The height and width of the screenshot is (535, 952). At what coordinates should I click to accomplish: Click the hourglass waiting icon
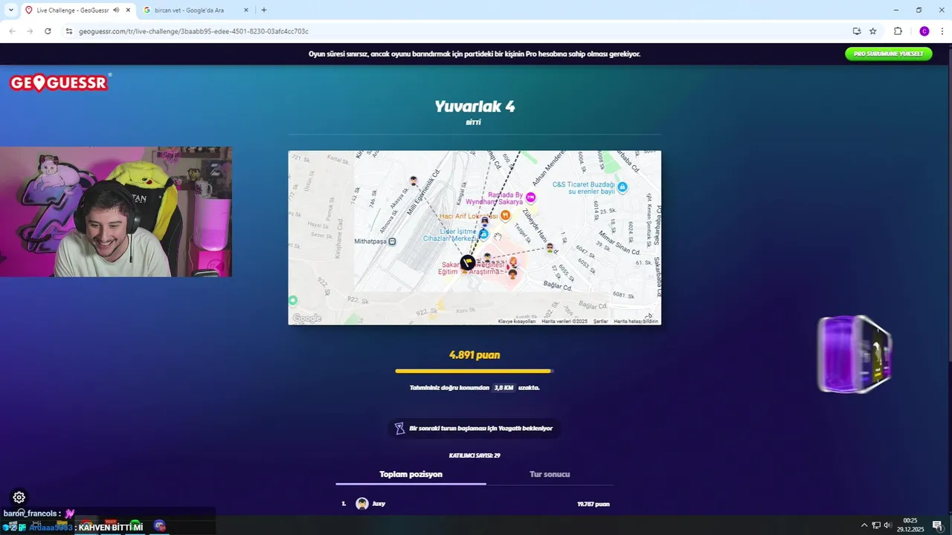[399, 429]
